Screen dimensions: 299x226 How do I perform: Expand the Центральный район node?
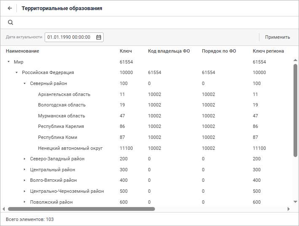(x=24, y=170)
